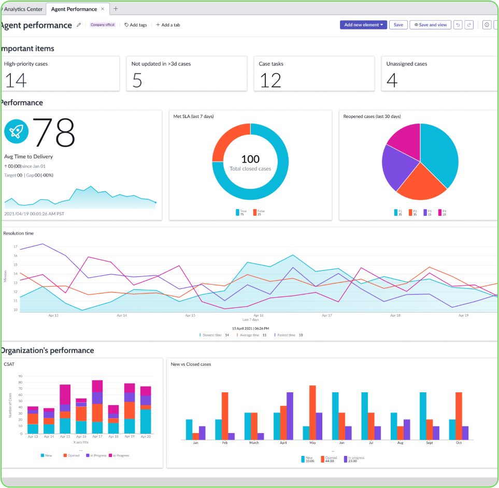Click the info icon in the toolbar

click(x=486, y=24)
